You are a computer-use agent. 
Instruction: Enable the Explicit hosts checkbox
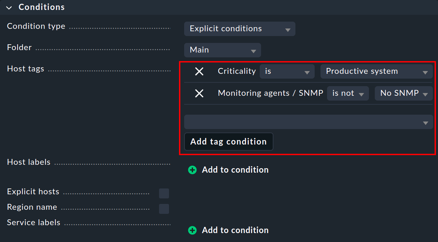[164, 193]
